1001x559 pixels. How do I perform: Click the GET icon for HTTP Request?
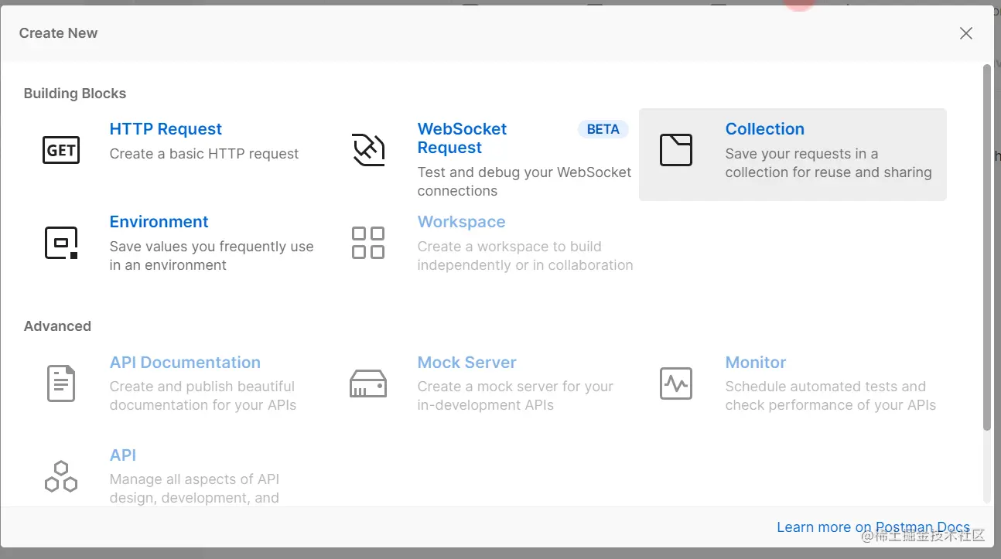[x=61, y=149]
